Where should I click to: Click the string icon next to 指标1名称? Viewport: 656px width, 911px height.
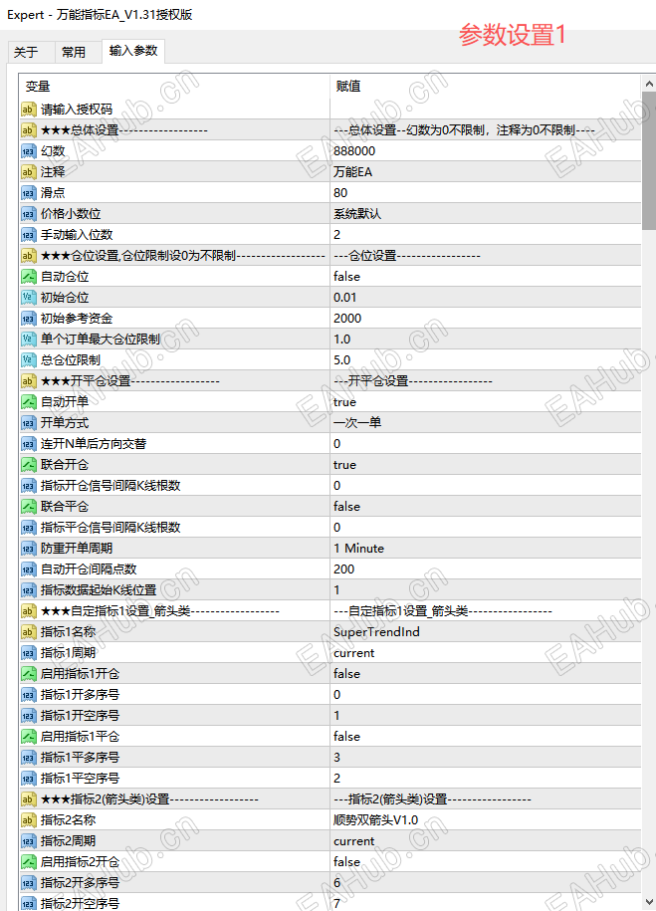(29, 632)
